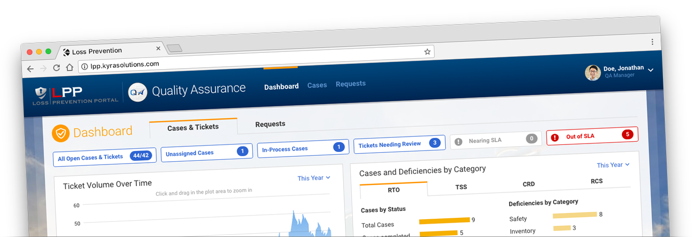Select the CRD category tab
Viewport: 692px width, 237px height.
pos(529,184)
